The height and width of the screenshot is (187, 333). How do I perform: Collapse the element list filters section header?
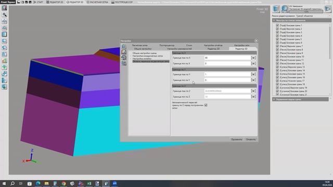[x=302, y=20]
